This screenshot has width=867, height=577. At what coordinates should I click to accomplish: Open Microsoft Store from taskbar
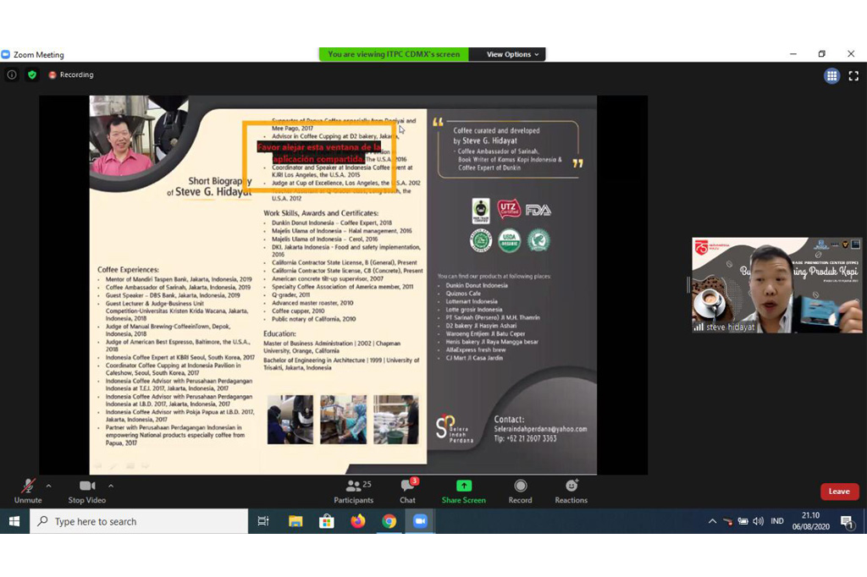327,521
